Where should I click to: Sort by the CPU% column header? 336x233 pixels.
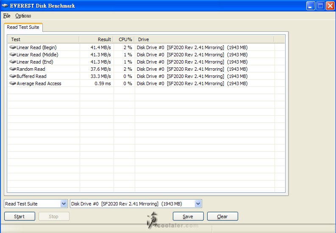pos(124,39)
